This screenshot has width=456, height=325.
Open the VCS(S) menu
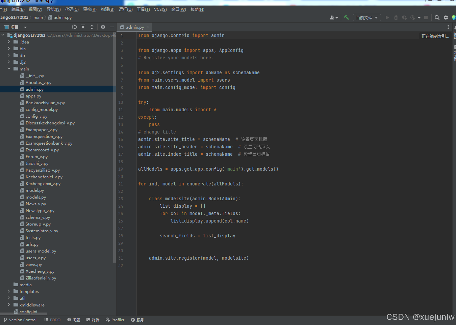[x=160, y=9]
